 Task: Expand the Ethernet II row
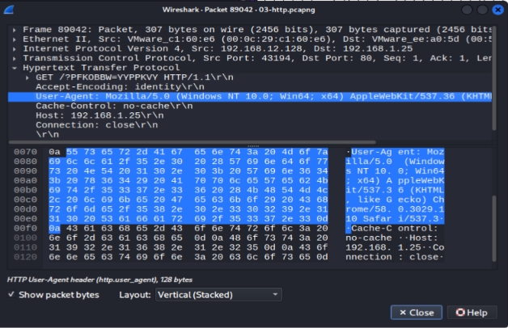(x=15, y=40)
